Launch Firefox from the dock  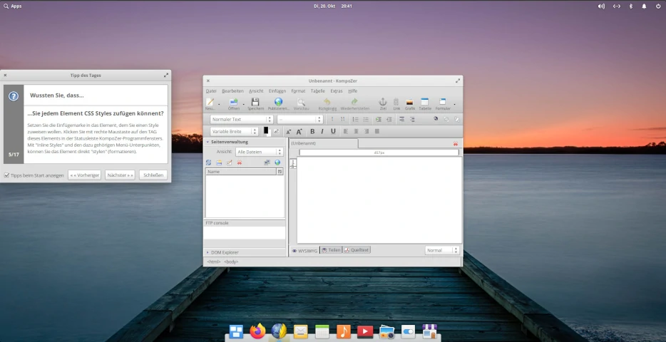pyautogui.click(x=257, y=331)
